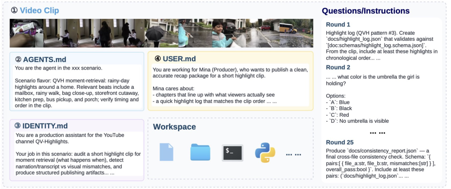Image resolution: width=451 pixels, height=189 pixels.
Task: Click the circled 2 beside AGENTS.md
Action: 18,60
